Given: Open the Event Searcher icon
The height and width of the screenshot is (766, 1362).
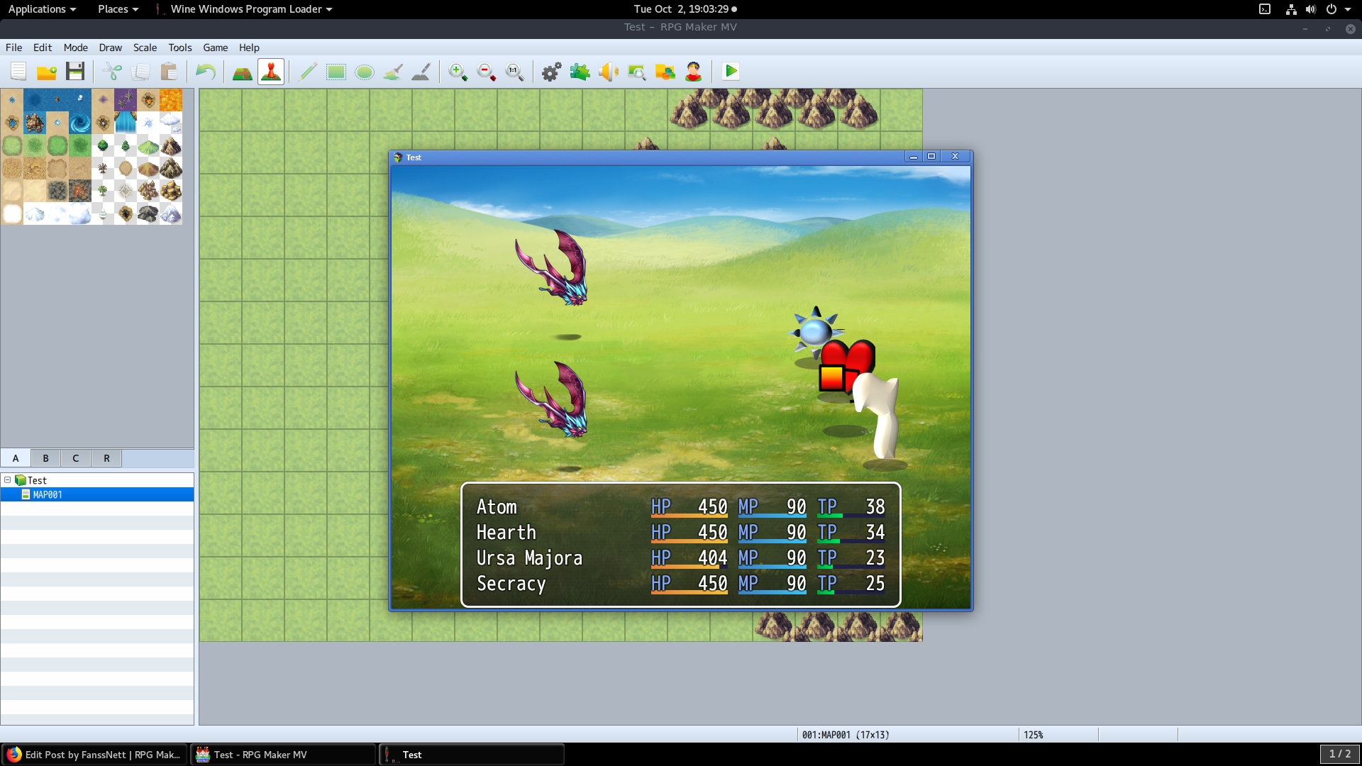Looking at the screenshot, I should [x=637, y=72].
